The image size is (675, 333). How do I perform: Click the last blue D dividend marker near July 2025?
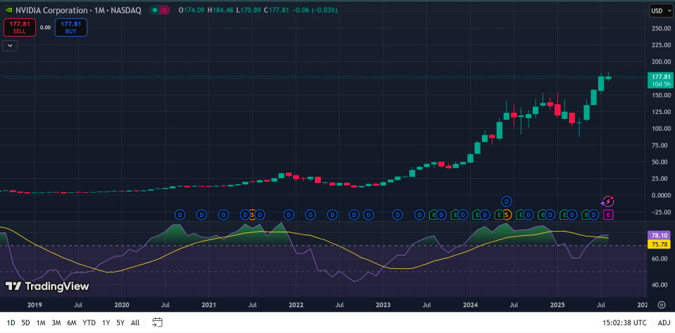tap(594, 214)
